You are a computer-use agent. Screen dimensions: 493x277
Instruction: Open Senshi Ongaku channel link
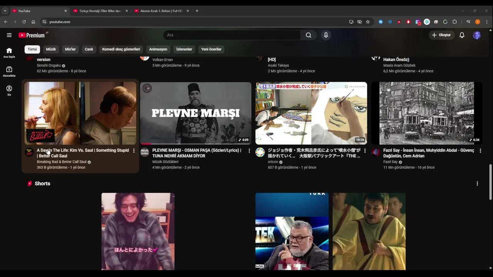49,65
